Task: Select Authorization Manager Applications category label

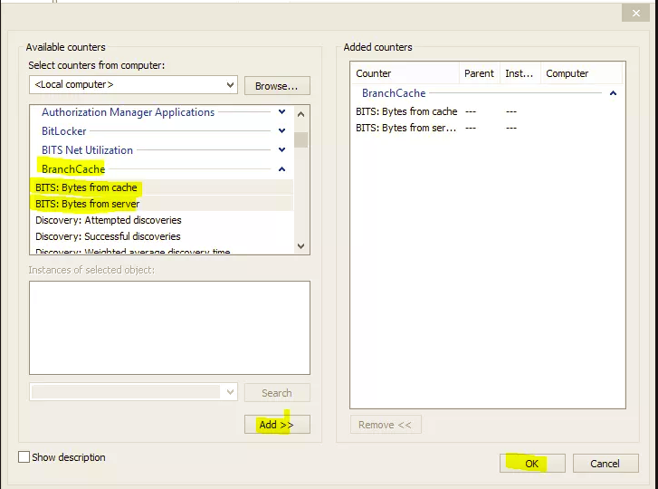Action: [128, 112]
